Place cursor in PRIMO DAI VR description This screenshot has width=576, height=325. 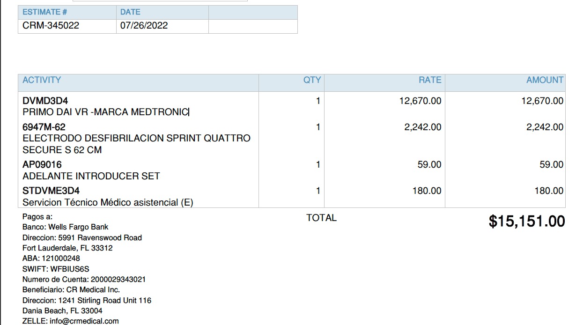[105, 112]
